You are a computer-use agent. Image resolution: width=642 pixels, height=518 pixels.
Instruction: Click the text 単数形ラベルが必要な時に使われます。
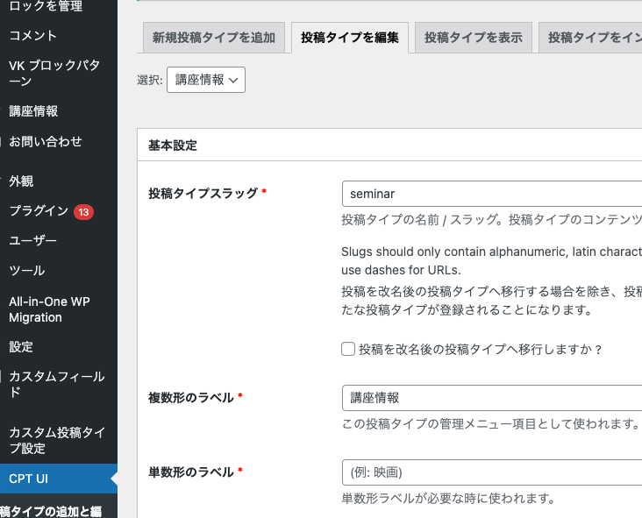click(448, 499)
